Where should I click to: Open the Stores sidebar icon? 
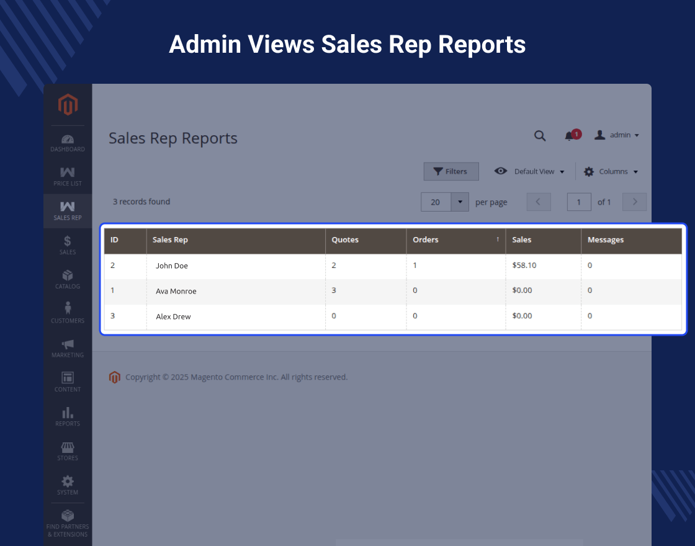[68, 451]
